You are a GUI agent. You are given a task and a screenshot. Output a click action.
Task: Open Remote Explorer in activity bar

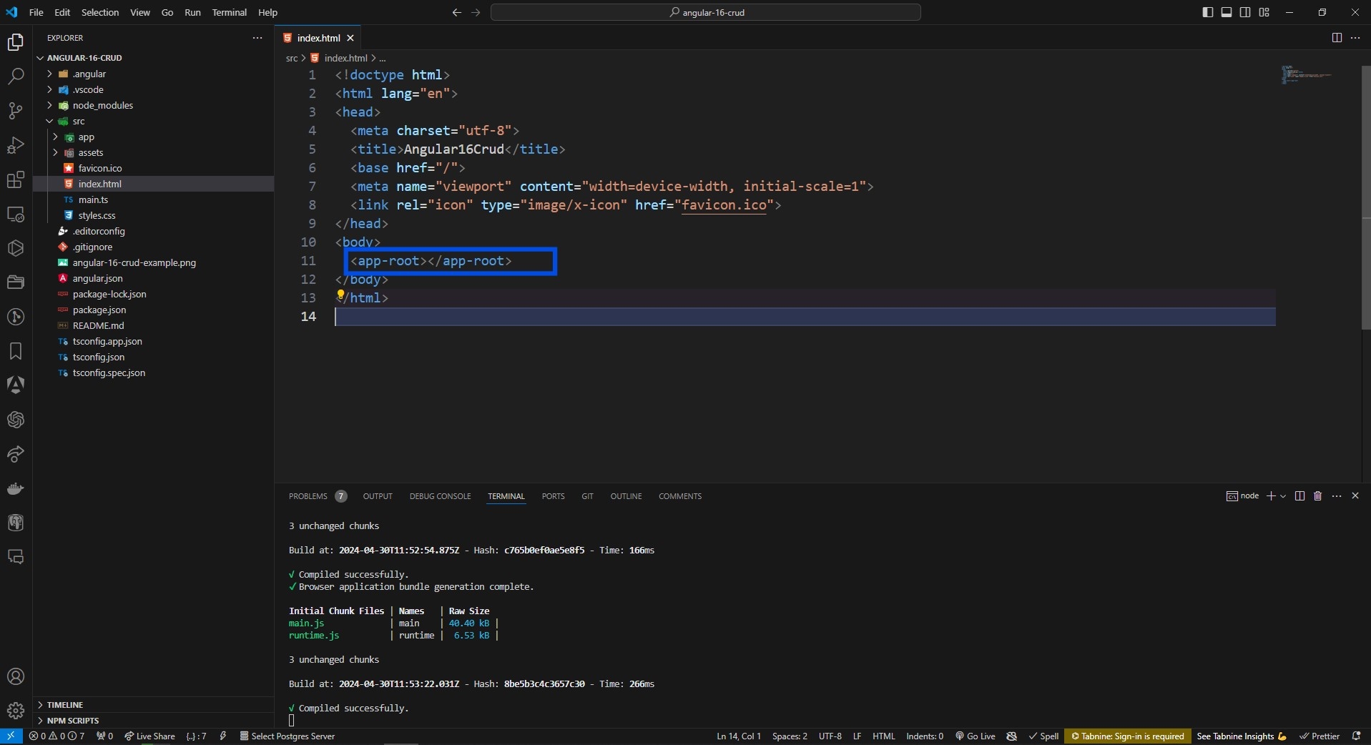[16, 214]
